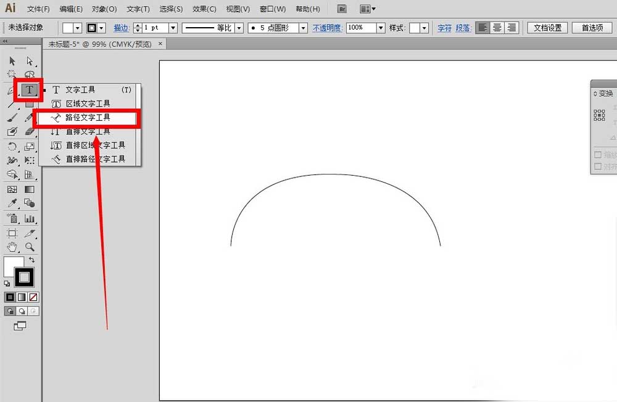
Task: Select the Shape Builder tool
Action: pyautogui.click(x=12, y=174)
